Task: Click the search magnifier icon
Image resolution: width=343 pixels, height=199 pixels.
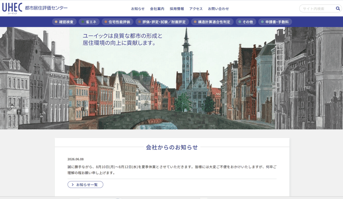Action: pyautogui.click(x=338, y=8)
